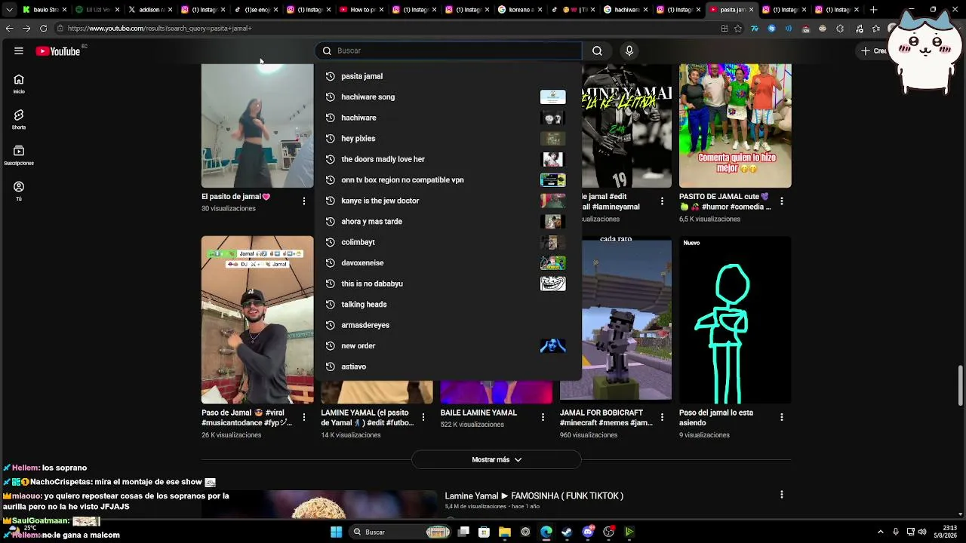Switch to the 'addison r' browser tab
966x543 pixels.
pos(151,10)
